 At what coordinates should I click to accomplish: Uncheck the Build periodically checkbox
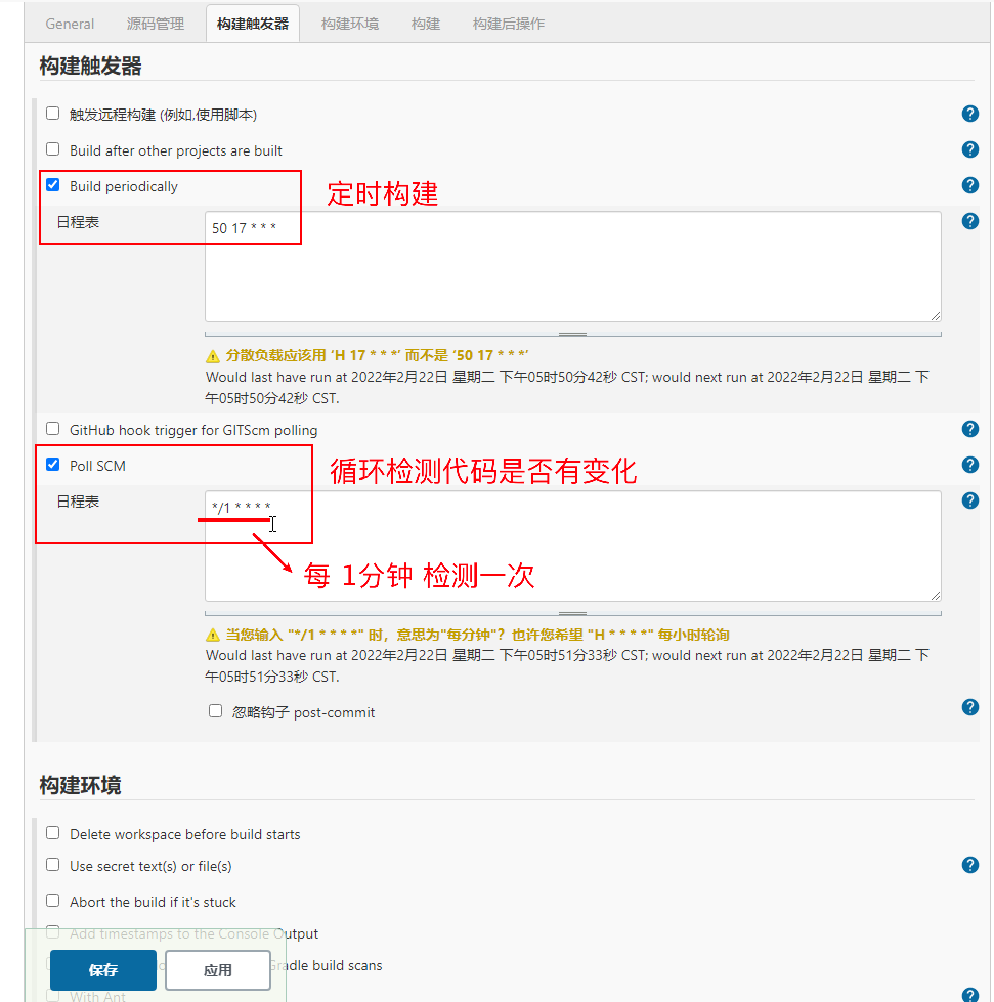[53, 185]
